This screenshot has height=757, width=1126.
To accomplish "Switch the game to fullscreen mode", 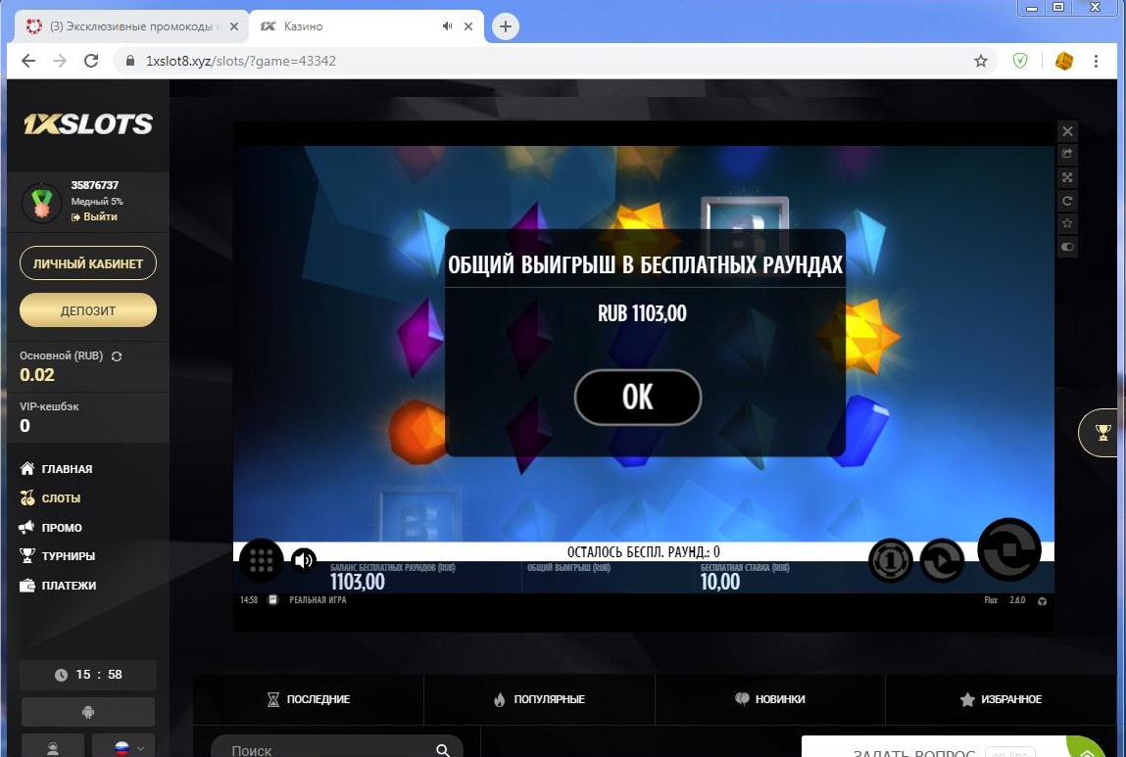I will coord(1067,177).
